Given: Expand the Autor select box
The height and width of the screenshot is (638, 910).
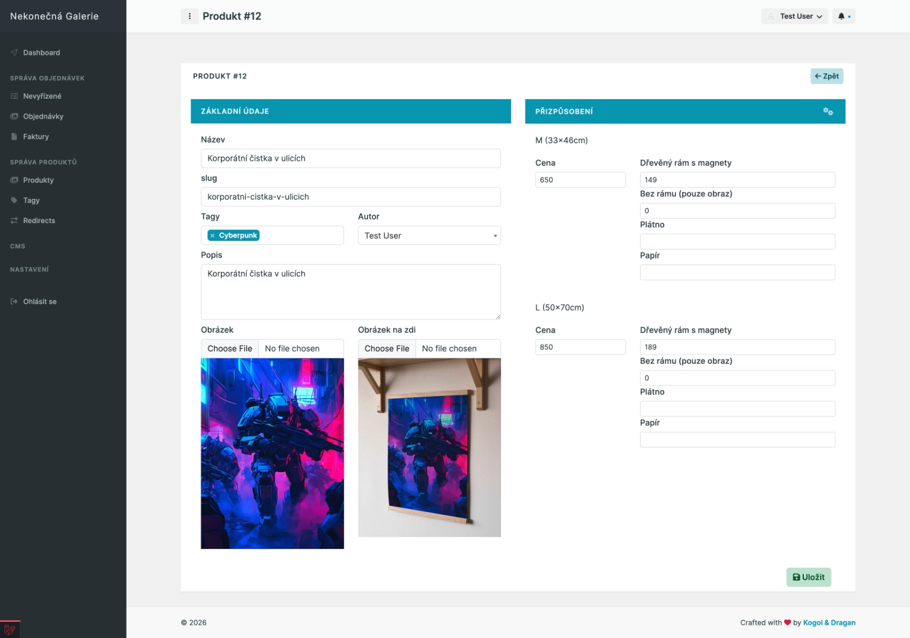Looking at the screenshot, I should pyautogui.click(x=429, y=235).
